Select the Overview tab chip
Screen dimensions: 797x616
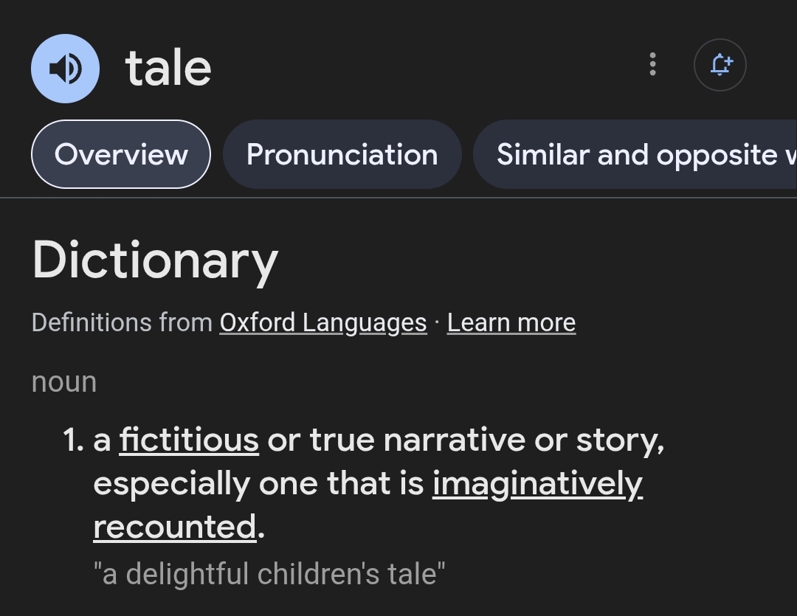[121, 154]
